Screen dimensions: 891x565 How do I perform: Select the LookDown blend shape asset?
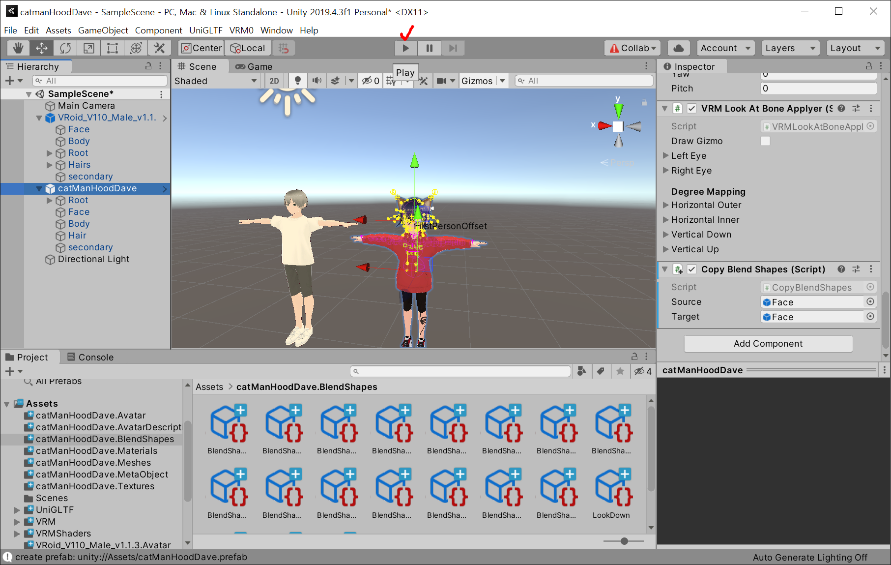[611, 494]
